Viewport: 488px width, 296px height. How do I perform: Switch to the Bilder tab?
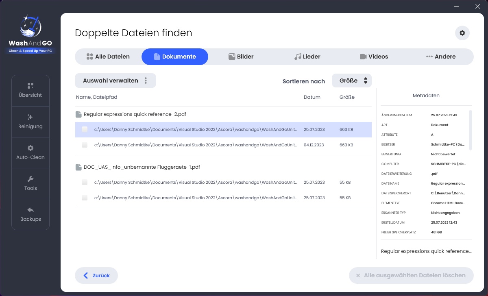241,57
